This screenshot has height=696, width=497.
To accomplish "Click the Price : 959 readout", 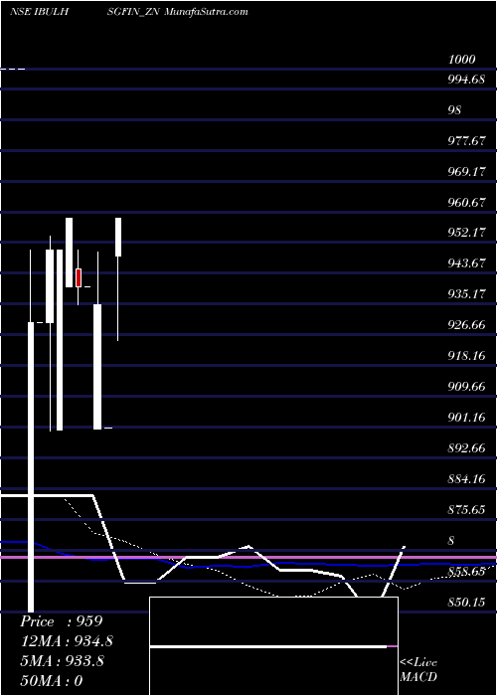I will pyautogui.click(x=62, y=621).
